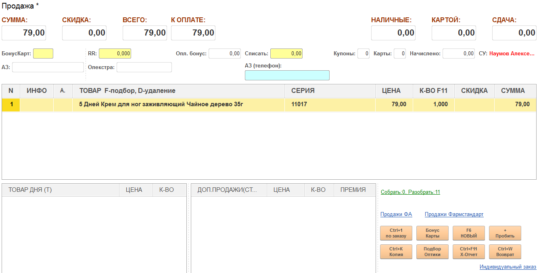The width and height of the screenshot is (539, 273).
Task: Focus the yellow БонусКарт input field
Action: pyautogui.click(x=43, y=53)
